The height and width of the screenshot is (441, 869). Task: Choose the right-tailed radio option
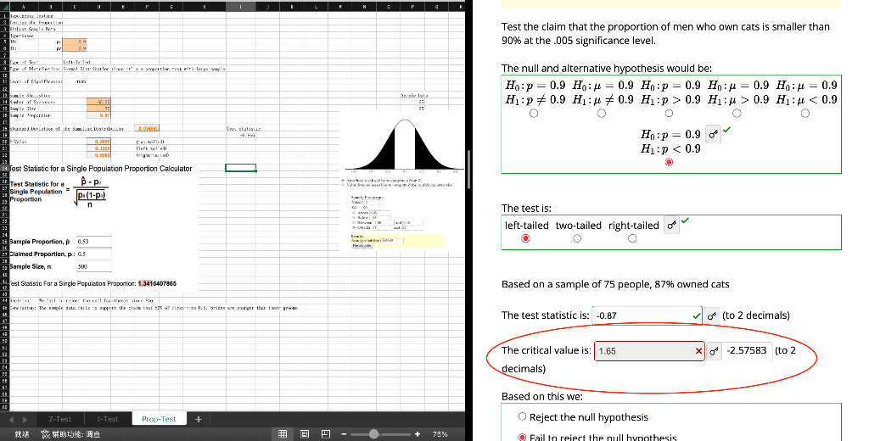click(x=632, y=239)
